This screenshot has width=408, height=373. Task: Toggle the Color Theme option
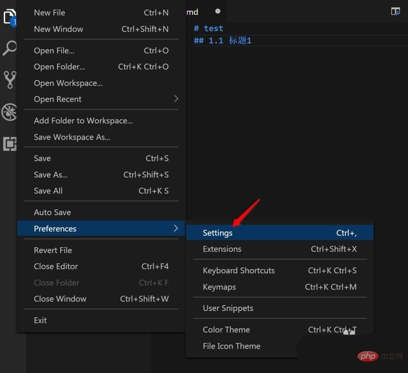(x=226, y=330)
